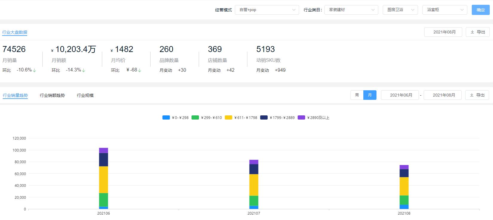Click download icon in top 导出 button
Viewport: 493px width, 220px height.
[472, 32]
